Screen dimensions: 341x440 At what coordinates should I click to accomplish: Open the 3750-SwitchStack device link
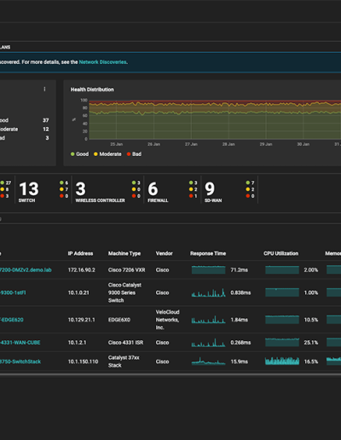20,362
